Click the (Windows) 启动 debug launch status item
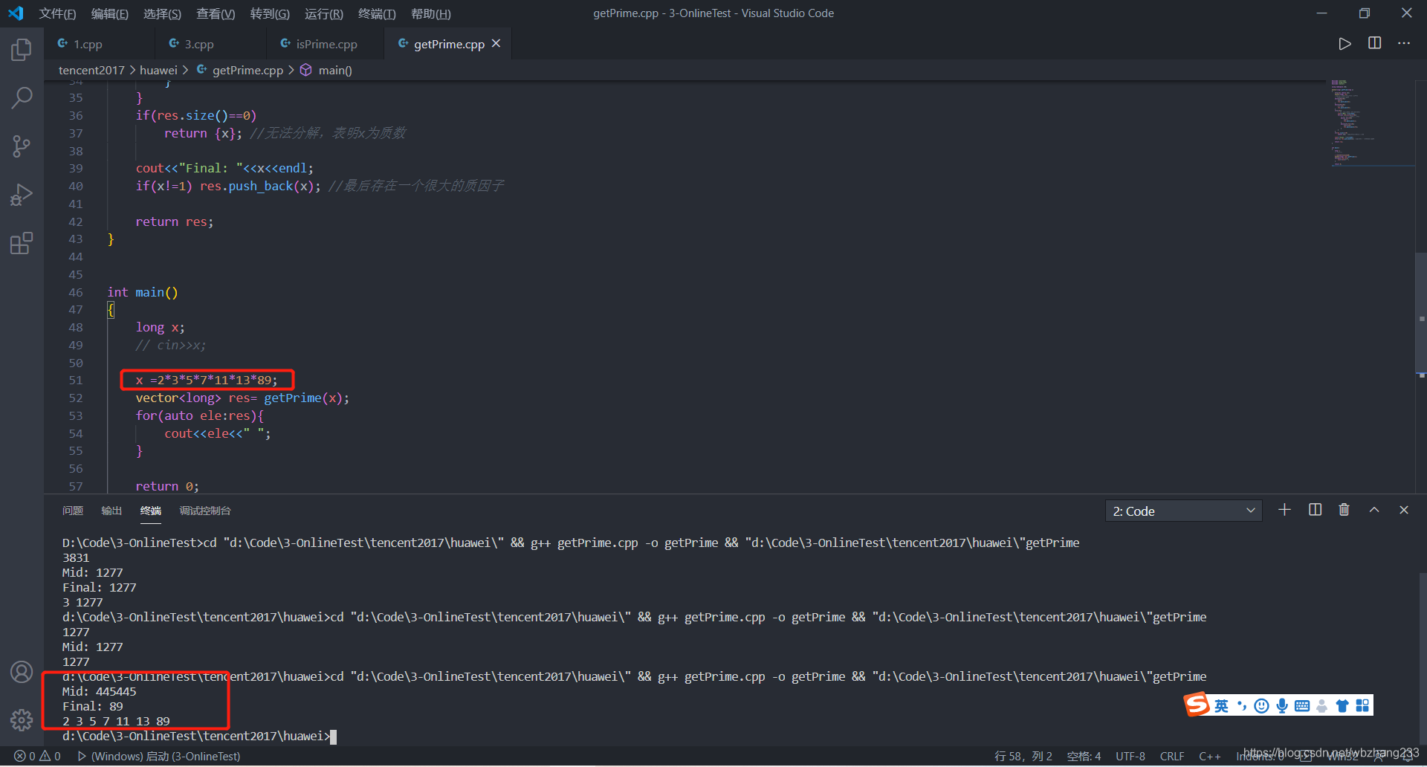The height and width of the screenshot is (767, 1427). tap(158, 756)
